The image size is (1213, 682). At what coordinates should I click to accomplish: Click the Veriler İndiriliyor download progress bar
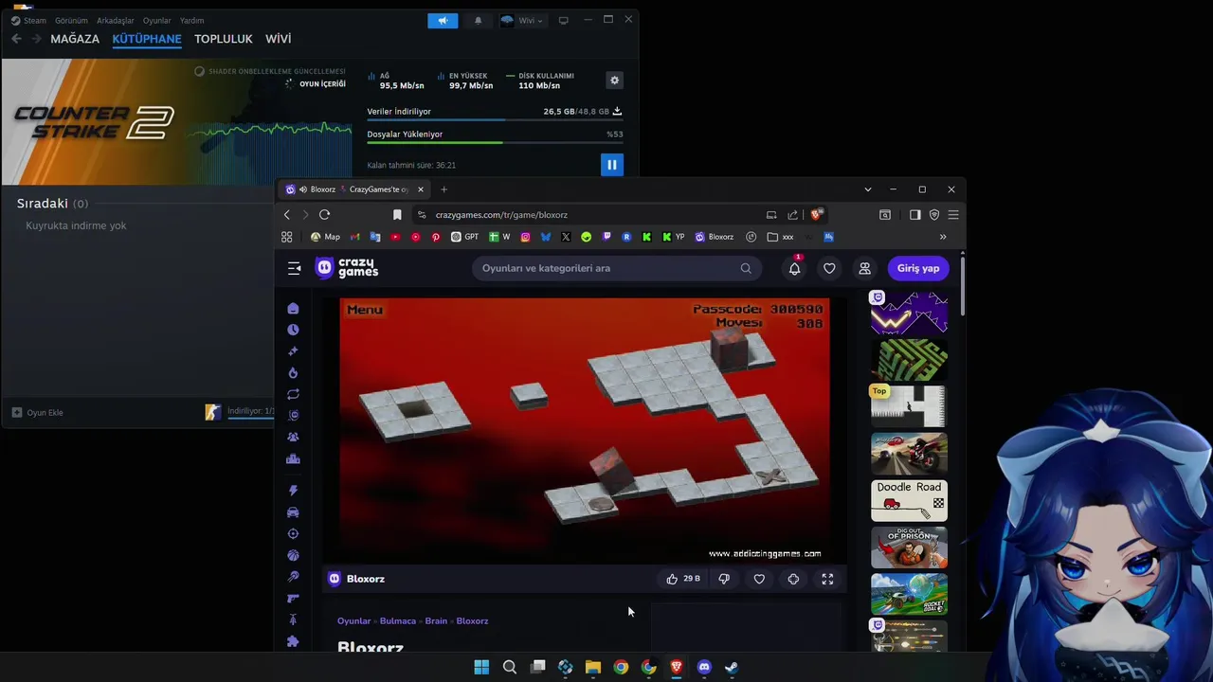[495, 119]
